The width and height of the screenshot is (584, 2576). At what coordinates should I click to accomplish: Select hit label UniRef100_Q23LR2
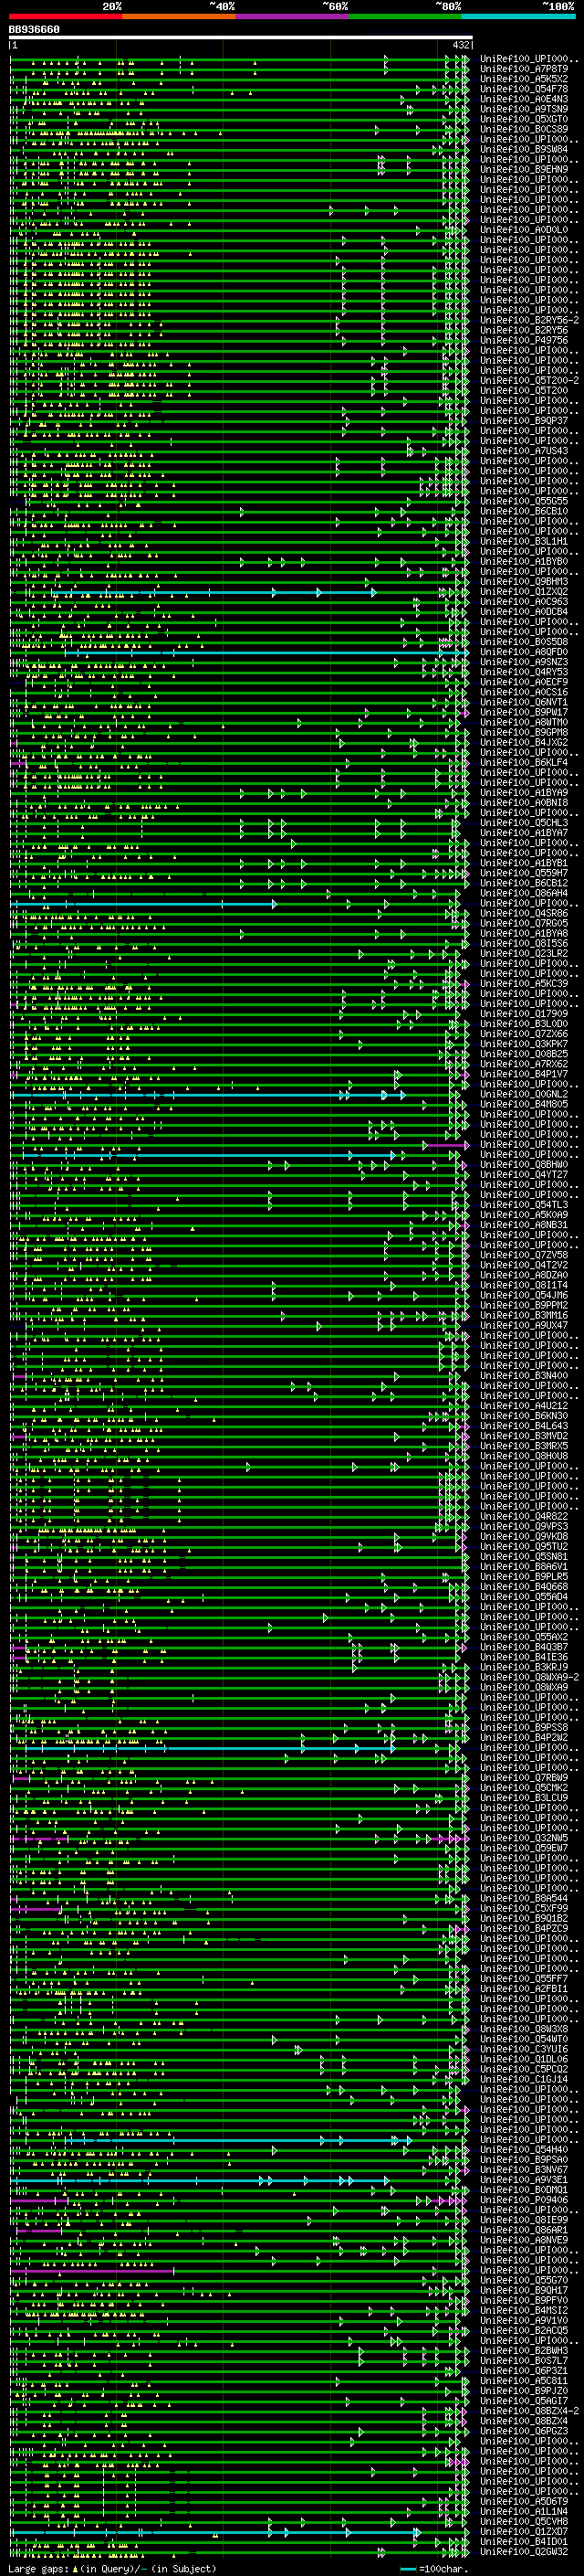click(x=524, y=953)
